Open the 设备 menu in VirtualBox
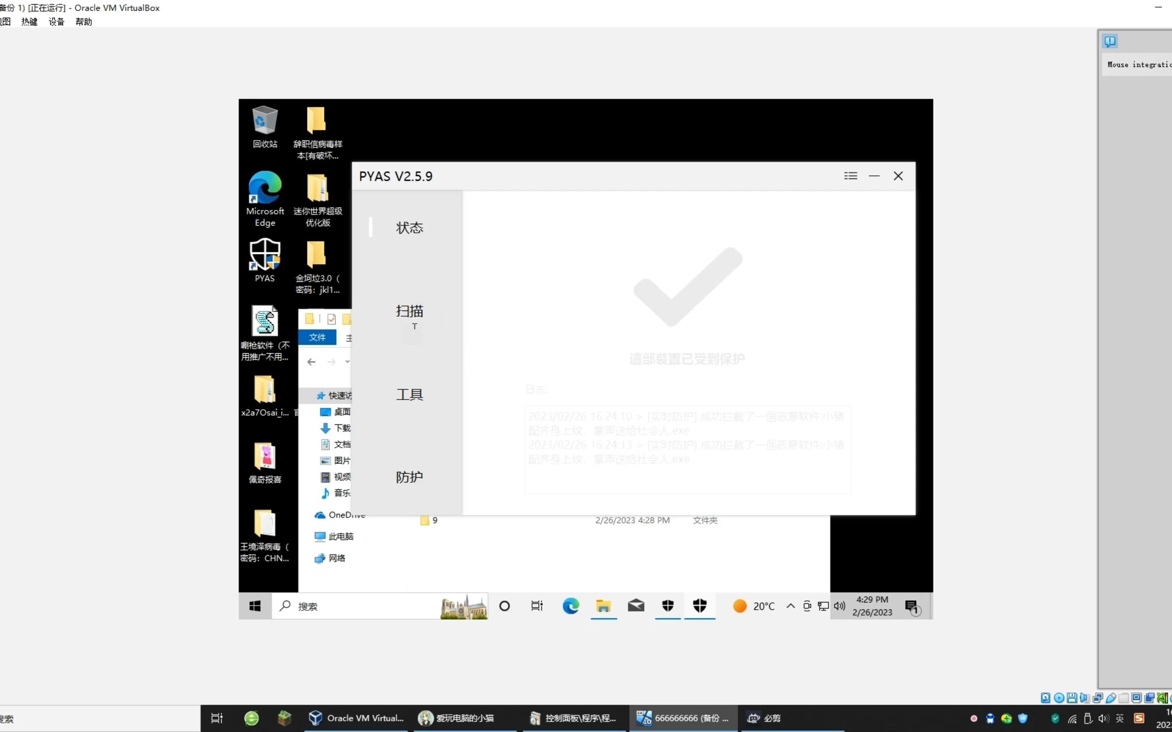Viewport: 1172px width, 732px height. [x=56, y=21]
